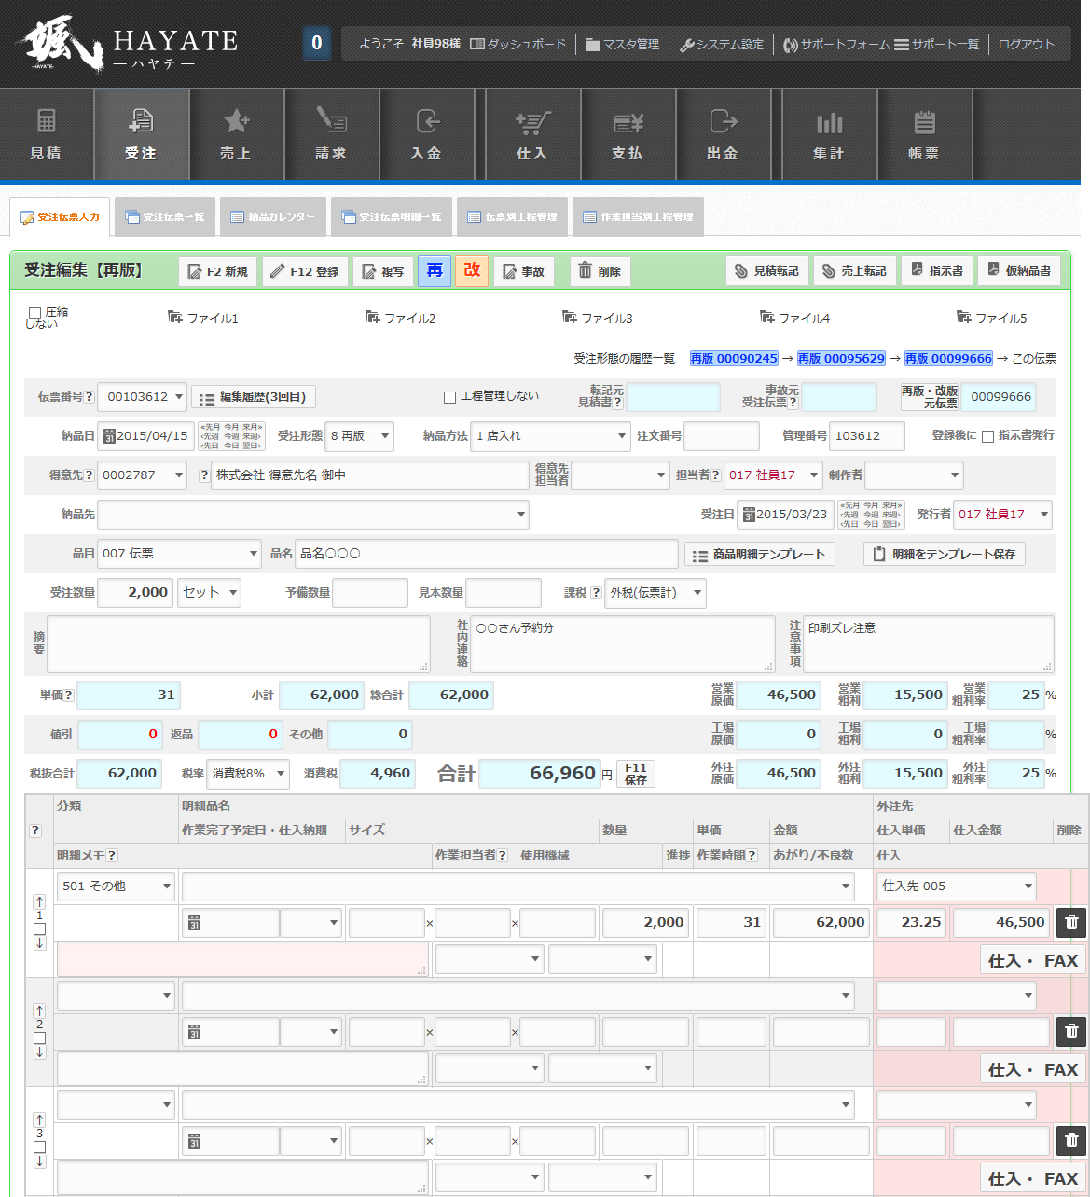Screen dimensions: 1090x1197
Task: Open the 品目 007 伝票 dropdown
Action: pos(180,554)
